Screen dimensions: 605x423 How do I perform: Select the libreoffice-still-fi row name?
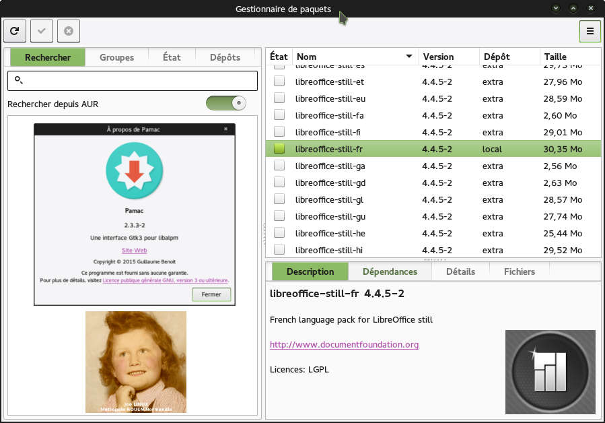[328, 133]
